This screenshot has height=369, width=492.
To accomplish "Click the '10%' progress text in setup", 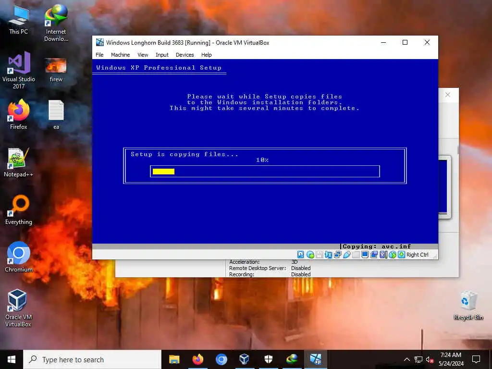I will click(x=262, y=160).
